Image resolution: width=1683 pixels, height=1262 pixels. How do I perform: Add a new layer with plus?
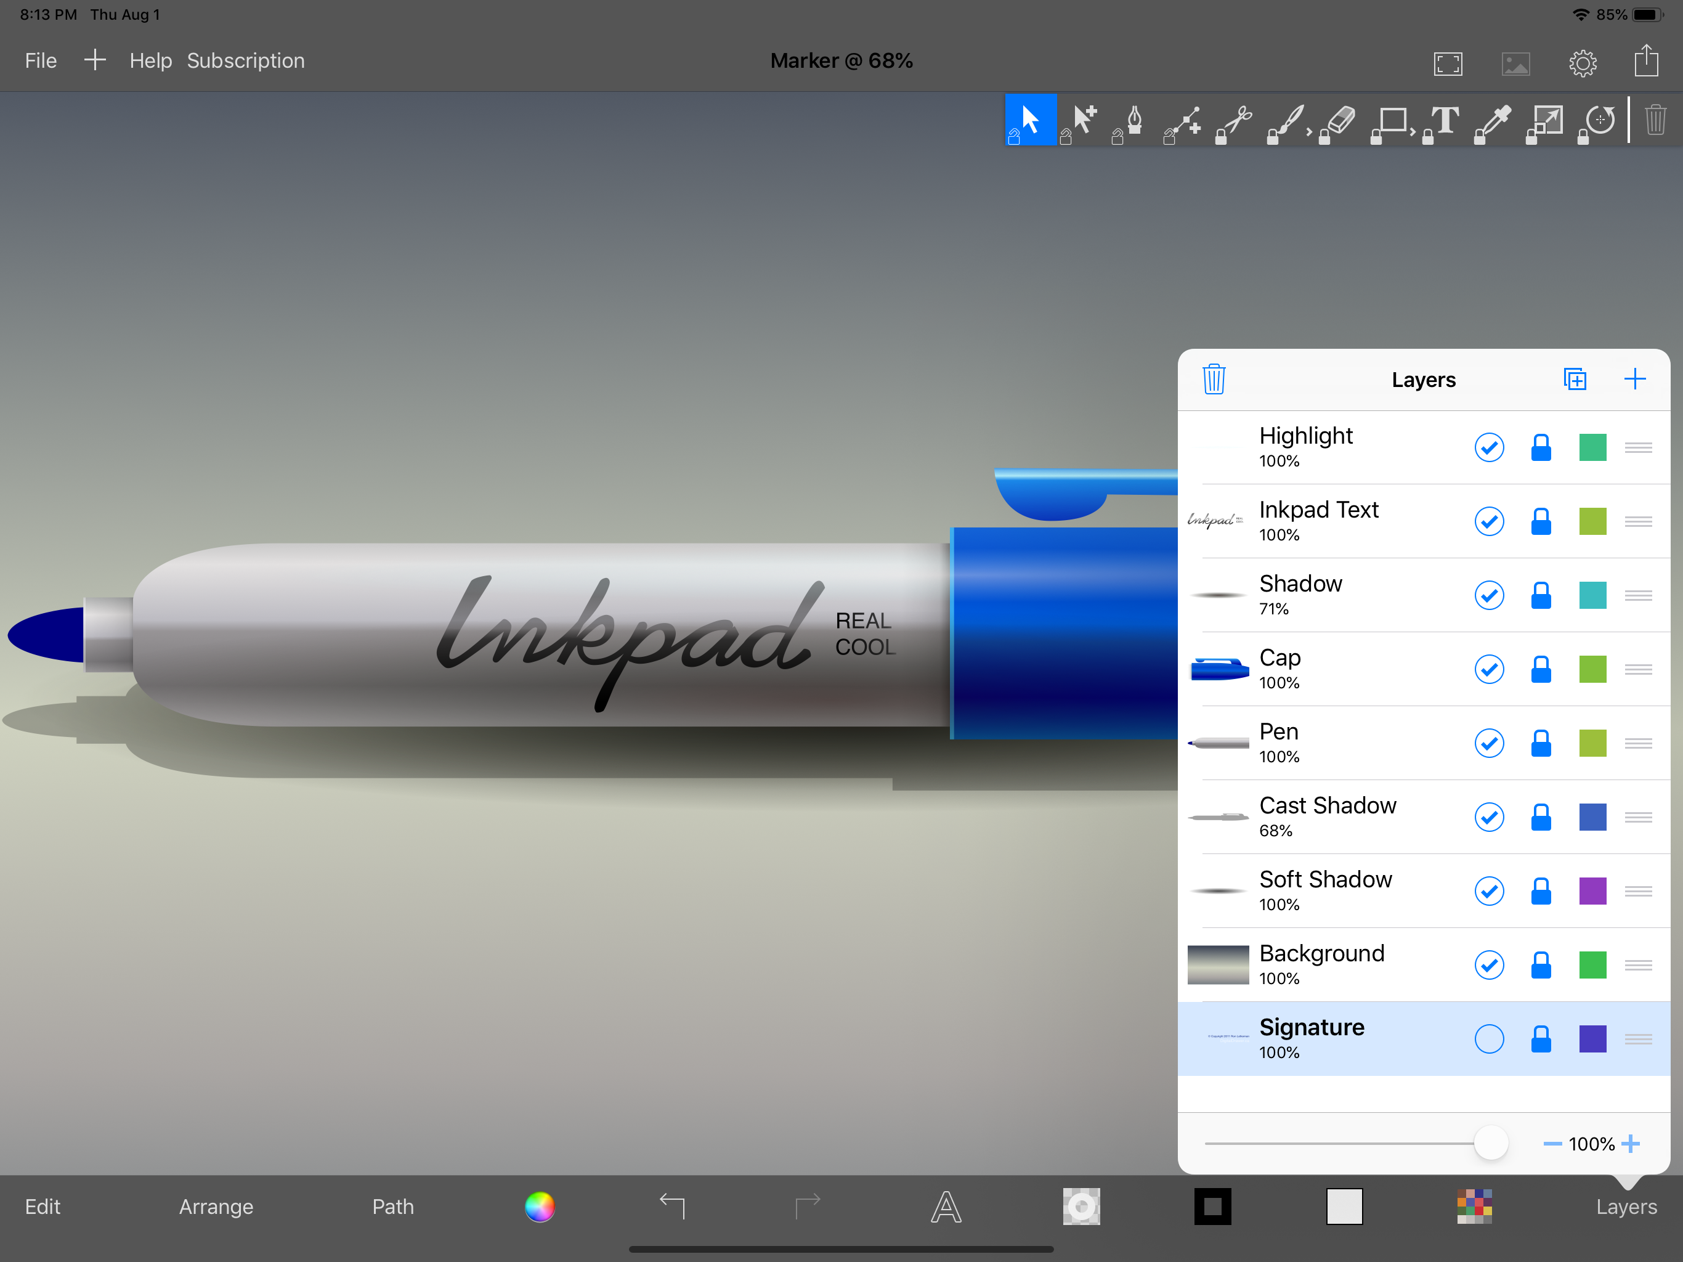(1634, 379)
